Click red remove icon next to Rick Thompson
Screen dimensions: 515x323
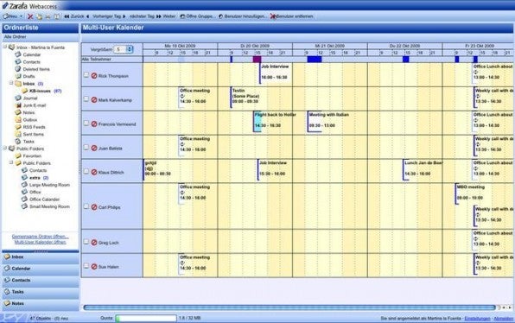coord(94,76)
